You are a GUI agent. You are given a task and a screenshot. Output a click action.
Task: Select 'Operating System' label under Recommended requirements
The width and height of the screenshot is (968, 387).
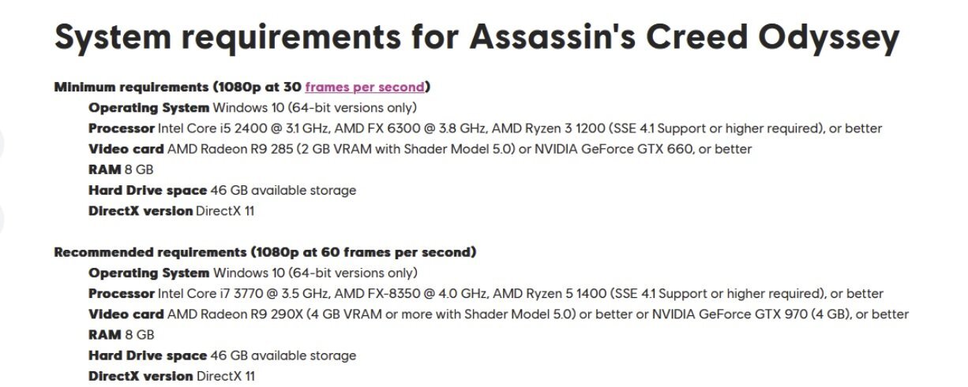(149, 273)
